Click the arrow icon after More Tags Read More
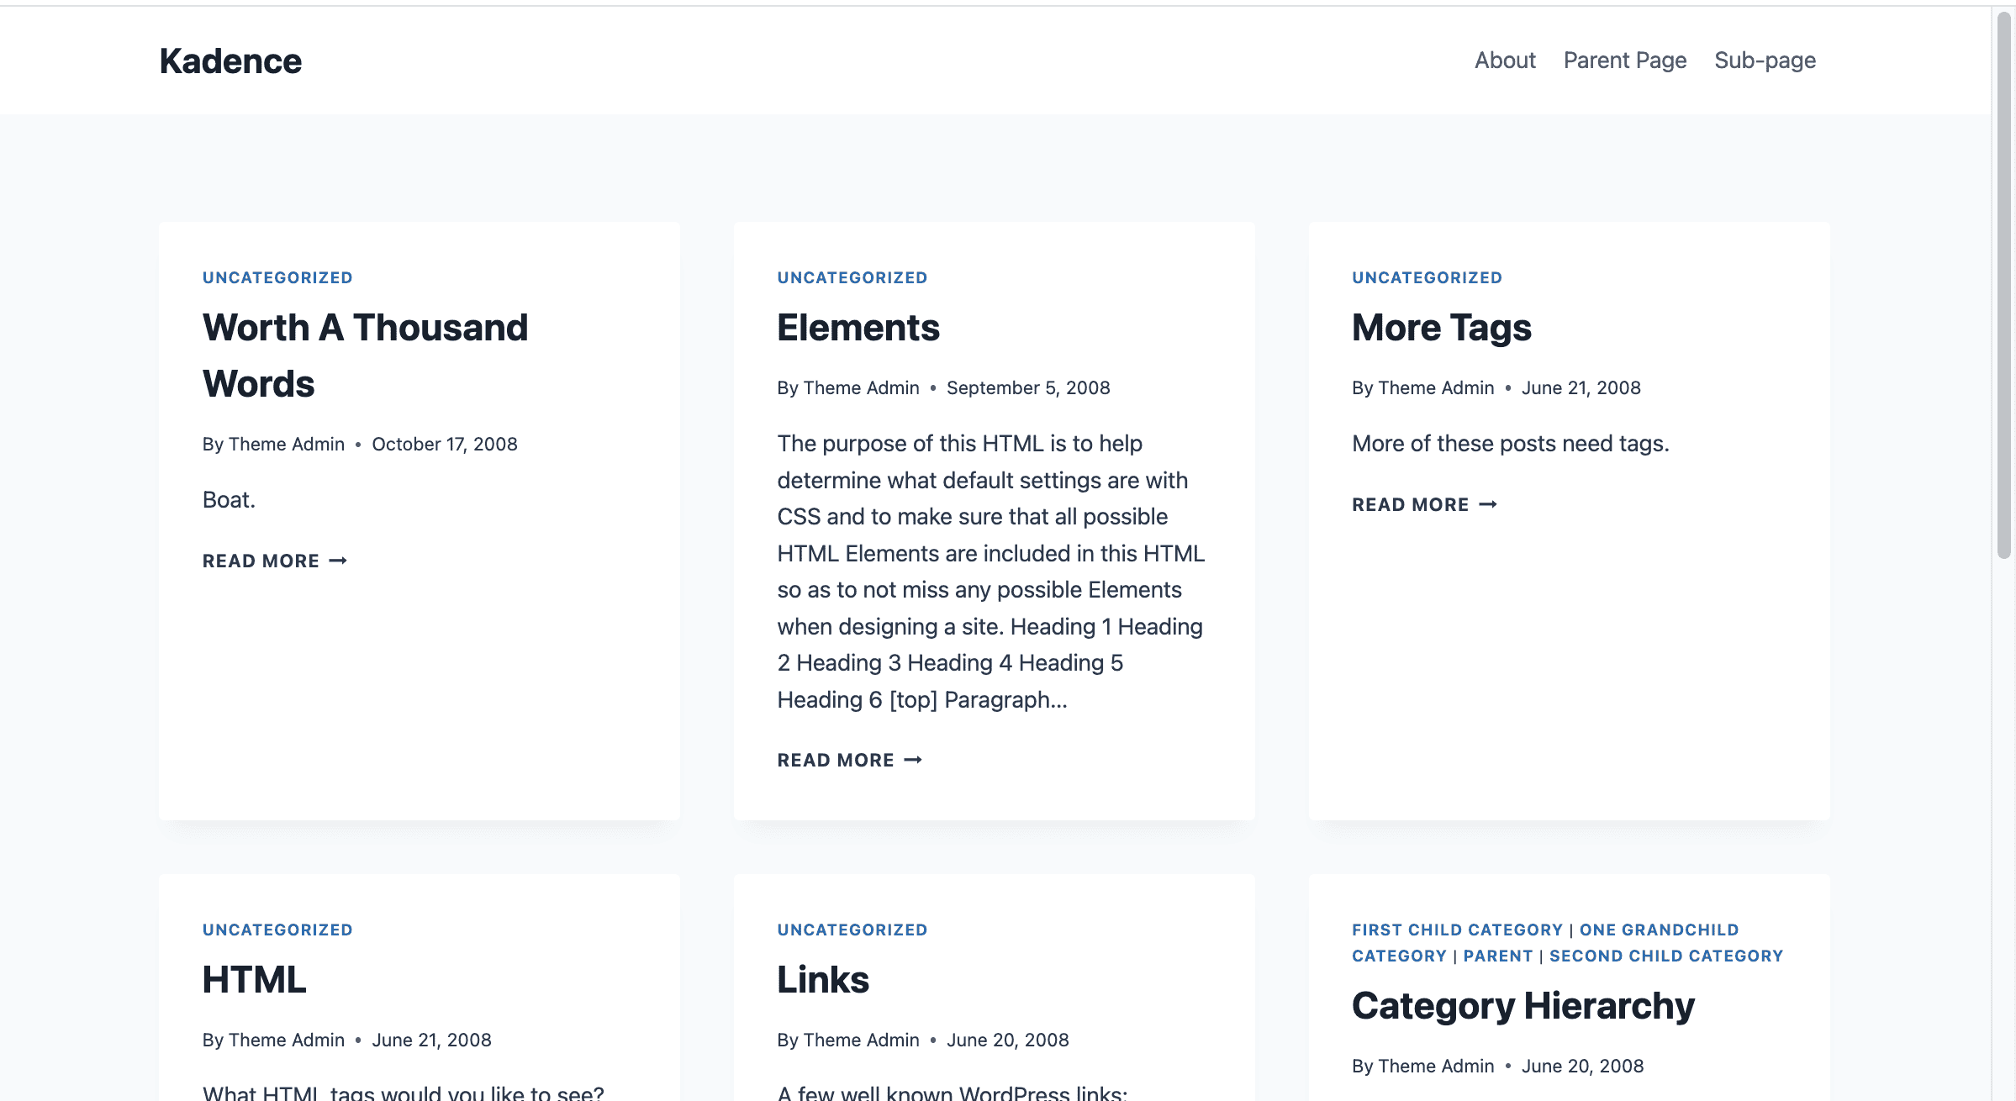 coord(1488,504)
